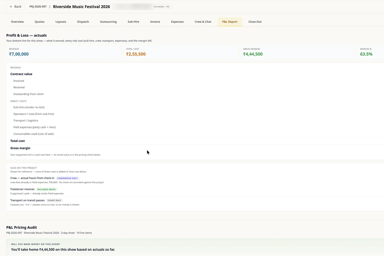Click the P&L Pricing Audit heading
The image size is (384, 256).
(22, 227)
